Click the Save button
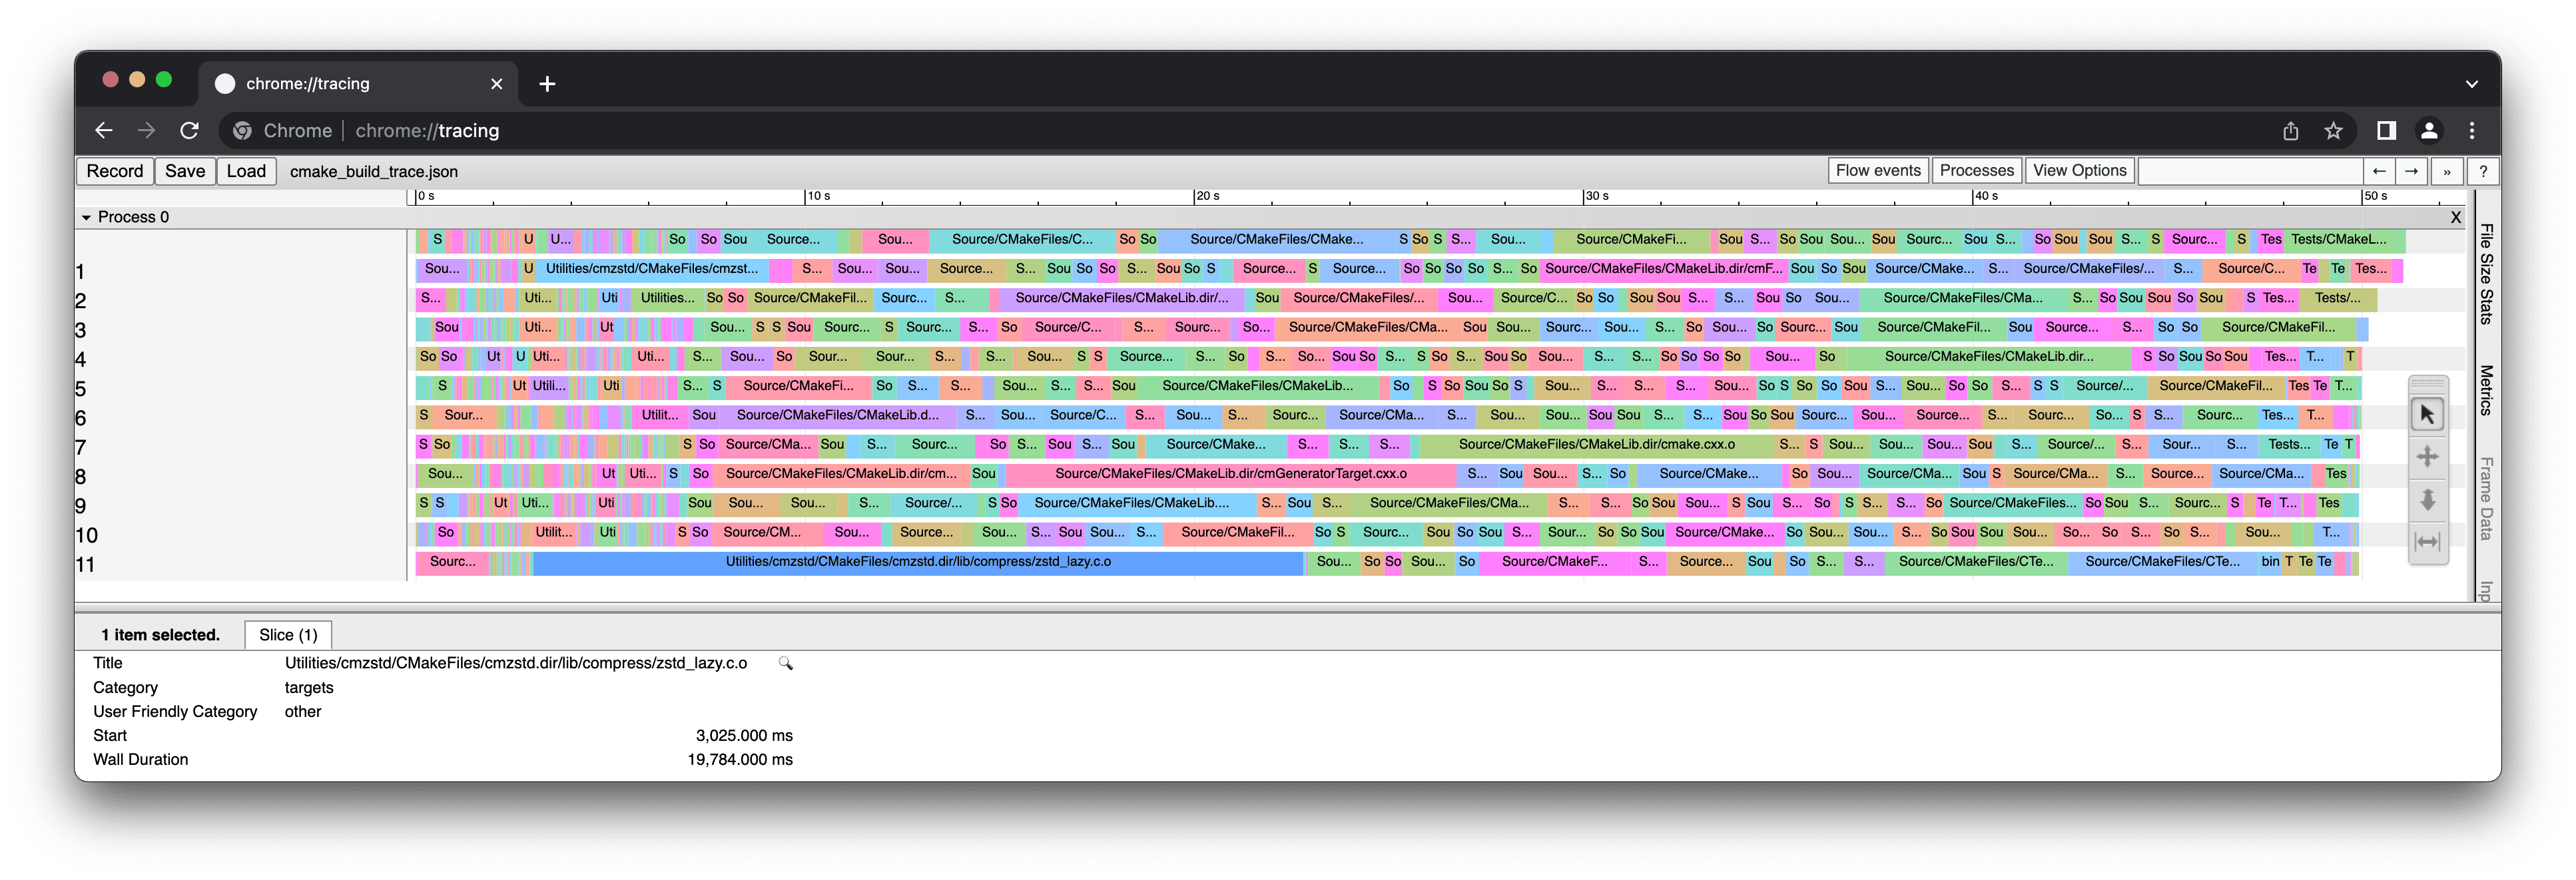The height and width of the screenshot is (880, 2576). coord(185,171)
